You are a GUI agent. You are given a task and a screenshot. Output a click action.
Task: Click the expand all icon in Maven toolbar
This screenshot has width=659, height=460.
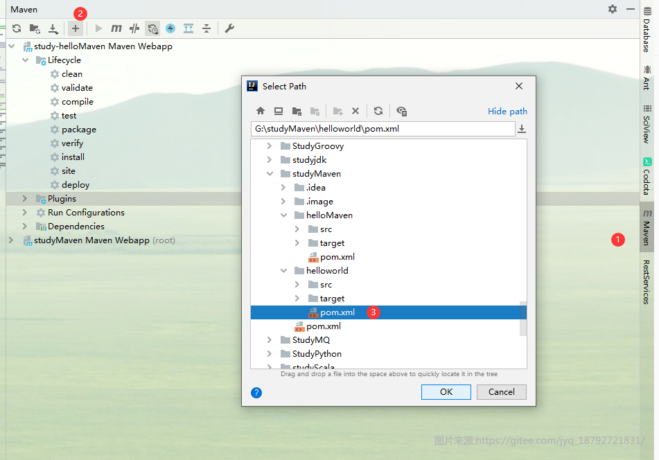click(x=188, y=28)
